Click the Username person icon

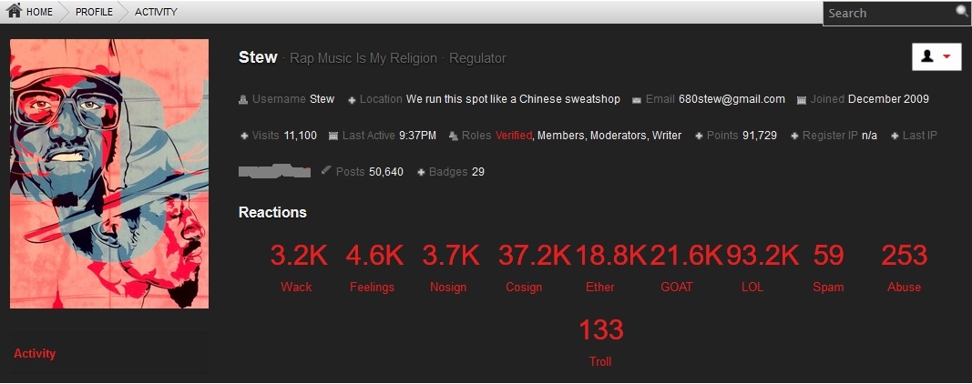243,100
